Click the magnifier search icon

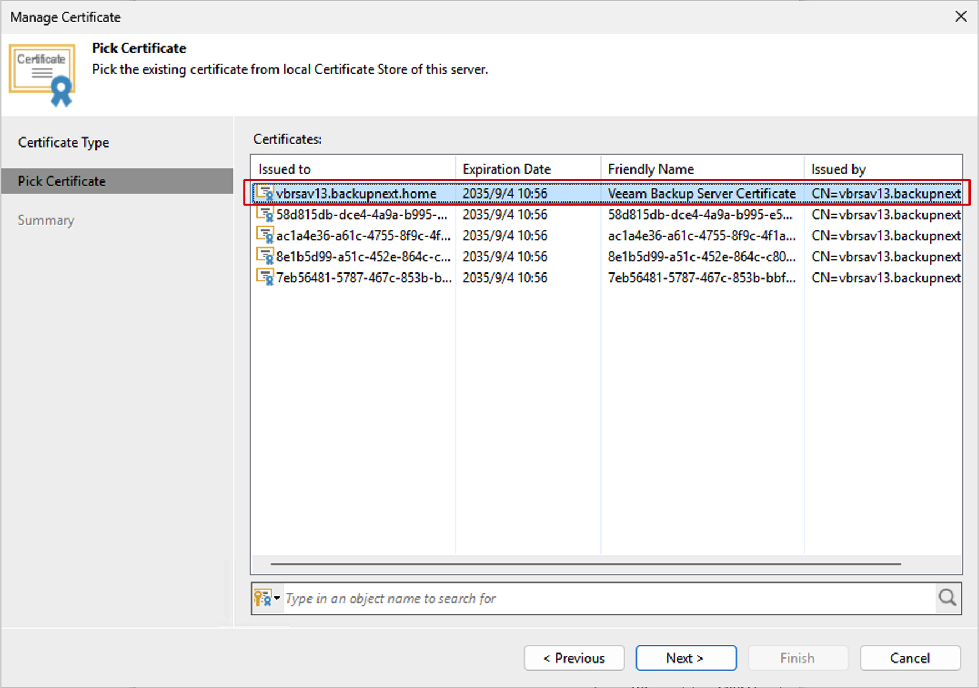click(947, 598)
